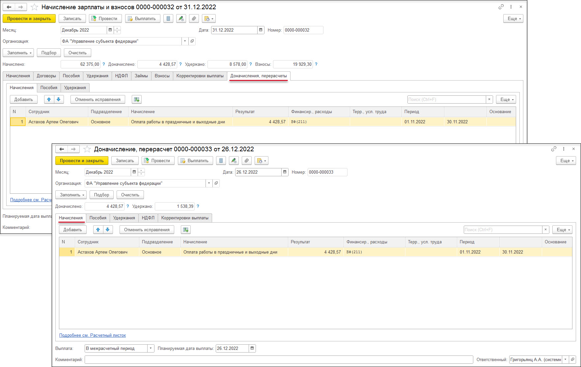Click search field in Доначисление table
This screenshot has width=581, height=367.
pyautogui.click(x=503, y=230)
